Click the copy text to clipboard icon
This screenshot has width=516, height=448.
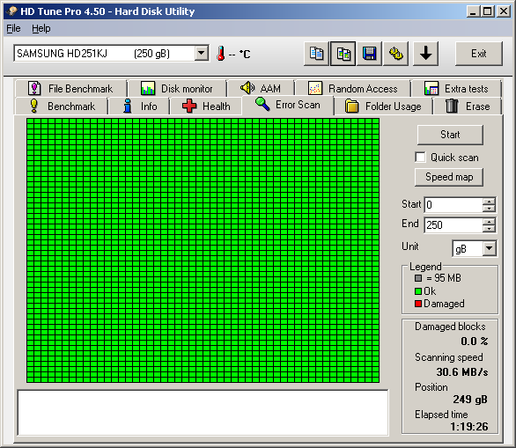[316, 54]
